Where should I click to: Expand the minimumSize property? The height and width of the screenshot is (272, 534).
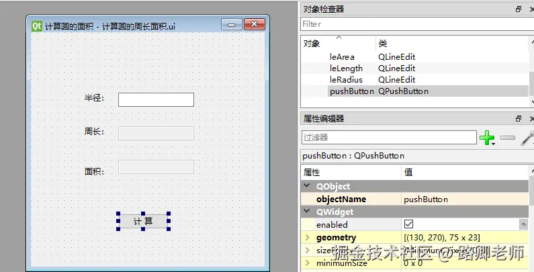click(308, 263)
